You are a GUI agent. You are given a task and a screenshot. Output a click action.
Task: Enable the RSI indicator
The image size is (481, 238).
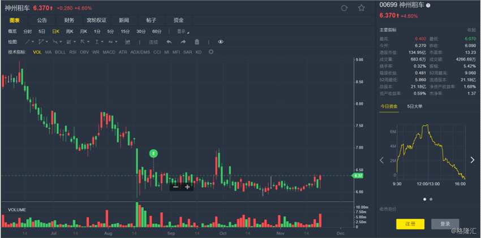click(72, 52)
